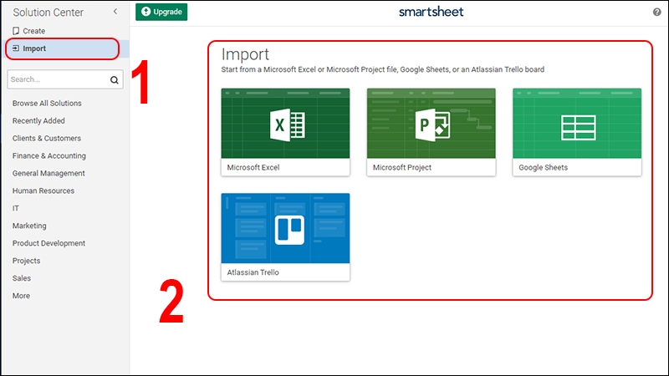Open Browse All Solutions
The width and height of the screenshot is (669, 376).
pyautogui.click(x=47, y=103)
